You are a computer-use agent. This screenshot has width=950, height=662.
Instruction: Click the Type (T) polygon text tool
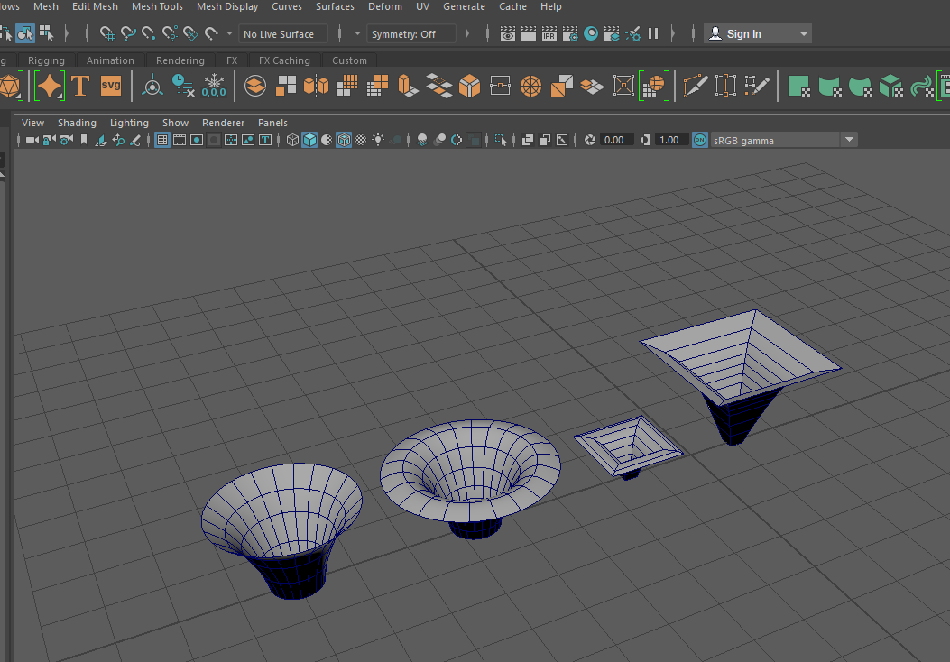click(x=80, y=86)
